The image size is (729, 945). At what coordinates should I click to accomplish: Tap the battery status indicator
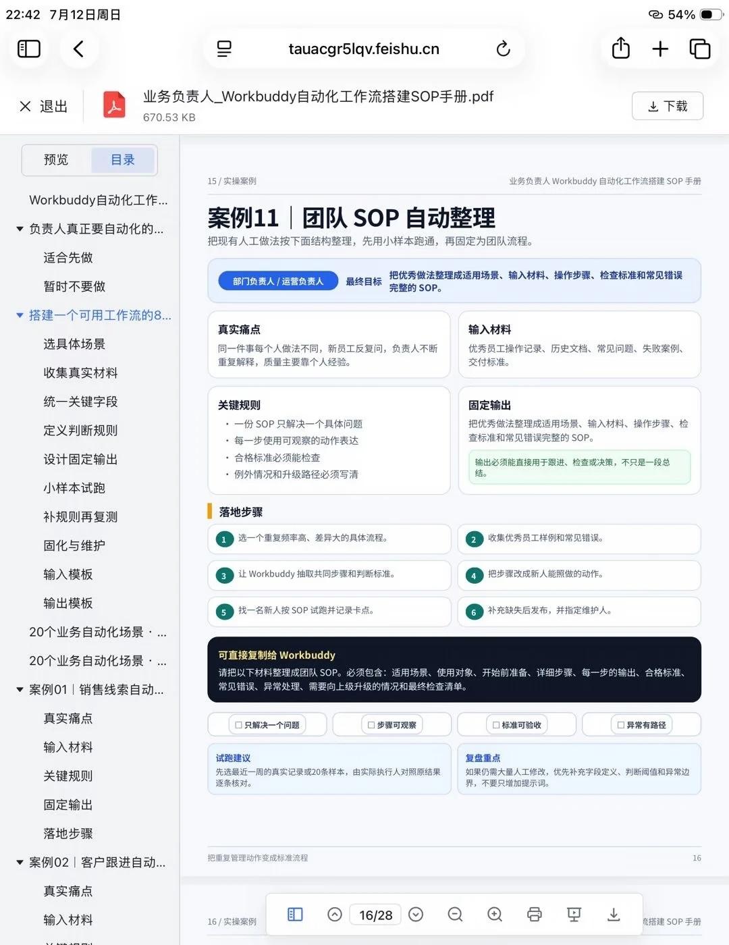click(711, 14)
